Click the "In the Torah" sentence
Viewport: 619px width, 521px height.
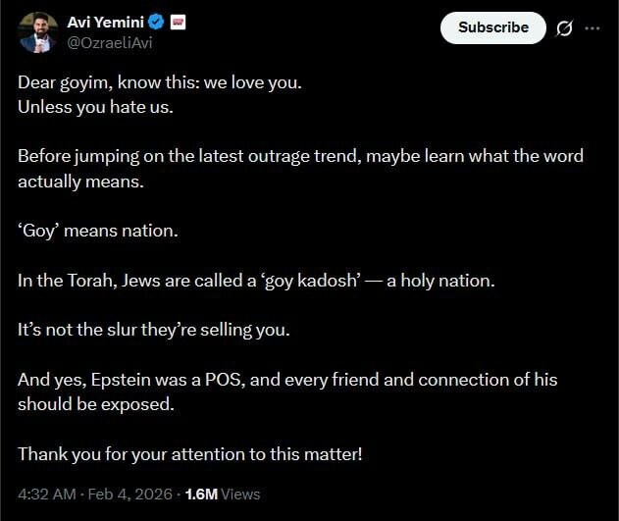coord(256,281)
